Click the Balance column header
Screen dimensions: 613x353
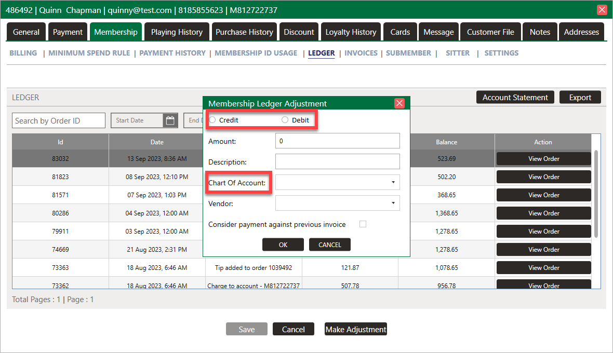[x=446, y=142]
